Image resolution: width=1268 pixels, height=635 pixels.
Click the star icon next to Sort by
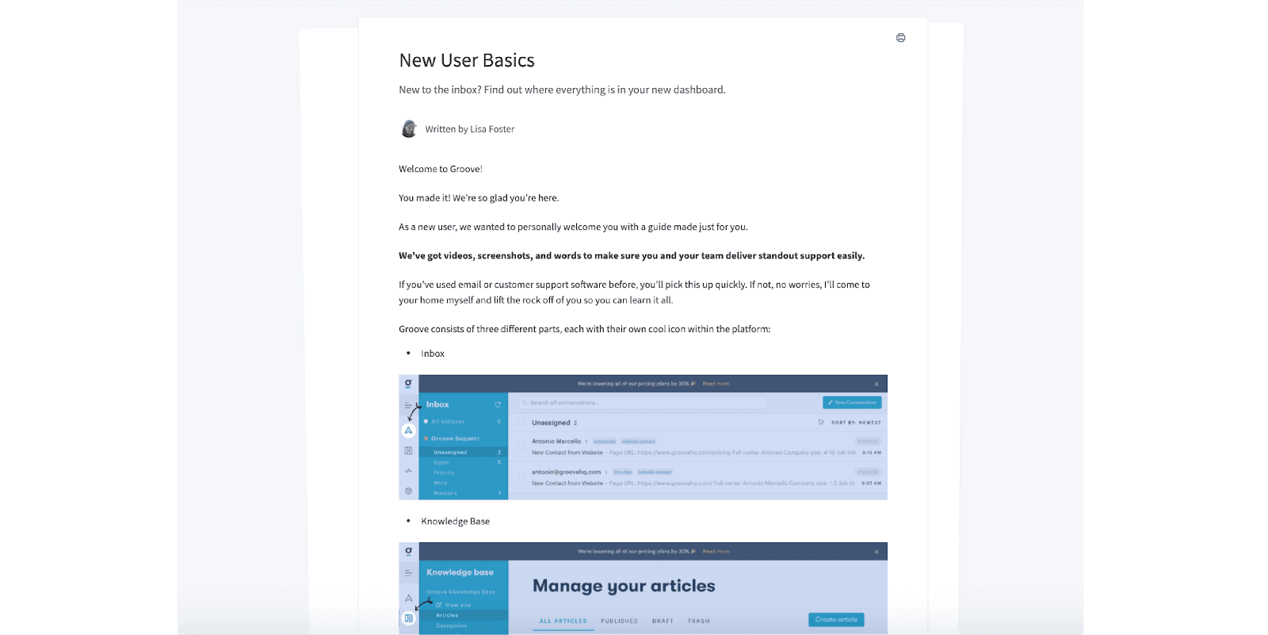point(821,423)
